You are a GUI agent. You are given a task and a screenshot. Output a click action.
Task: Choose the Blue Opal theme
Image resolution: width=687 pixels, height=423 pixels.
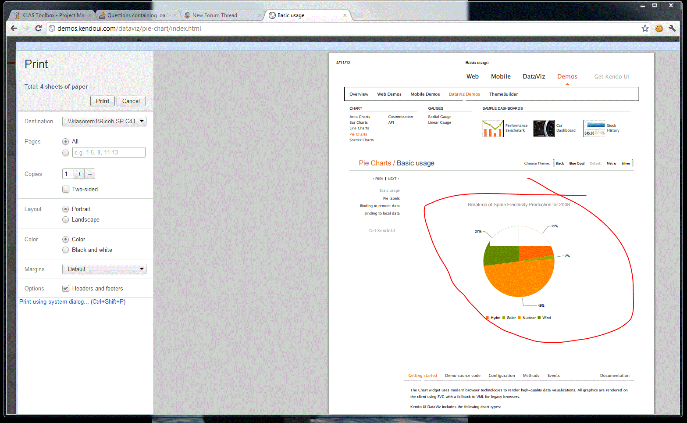[577, 163]
